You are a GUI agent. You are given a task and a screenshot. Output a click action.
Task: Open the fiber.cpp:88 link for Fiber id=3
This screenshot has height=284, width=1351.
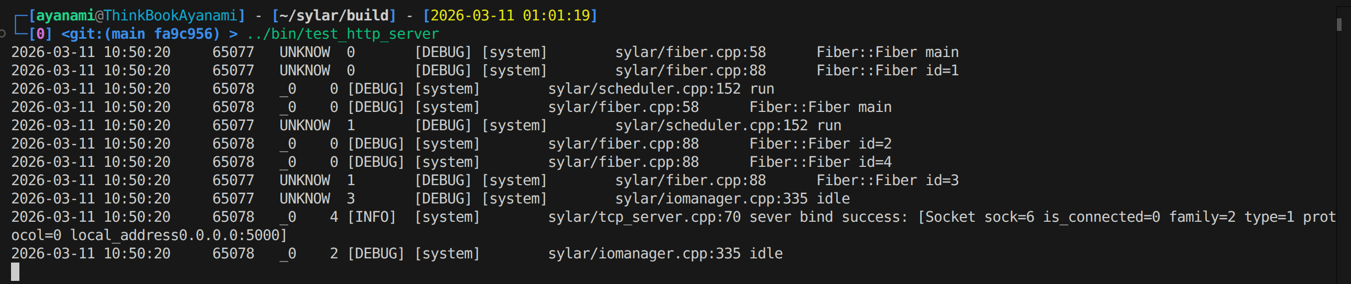pos(690,180)
